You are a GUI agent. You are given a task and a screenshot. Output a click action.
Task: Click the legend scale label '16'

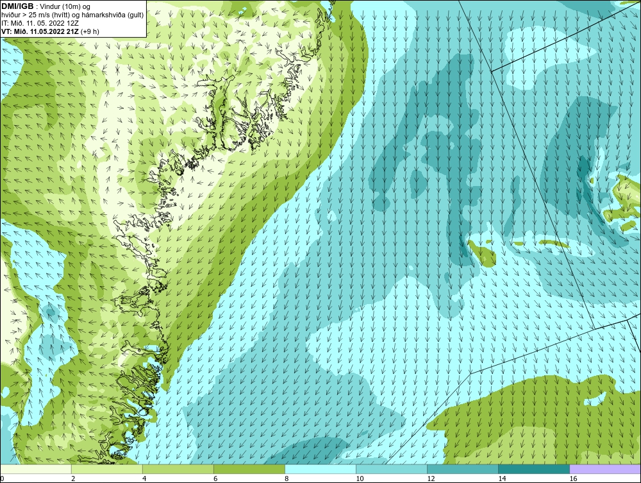click(x=573, y=479)
